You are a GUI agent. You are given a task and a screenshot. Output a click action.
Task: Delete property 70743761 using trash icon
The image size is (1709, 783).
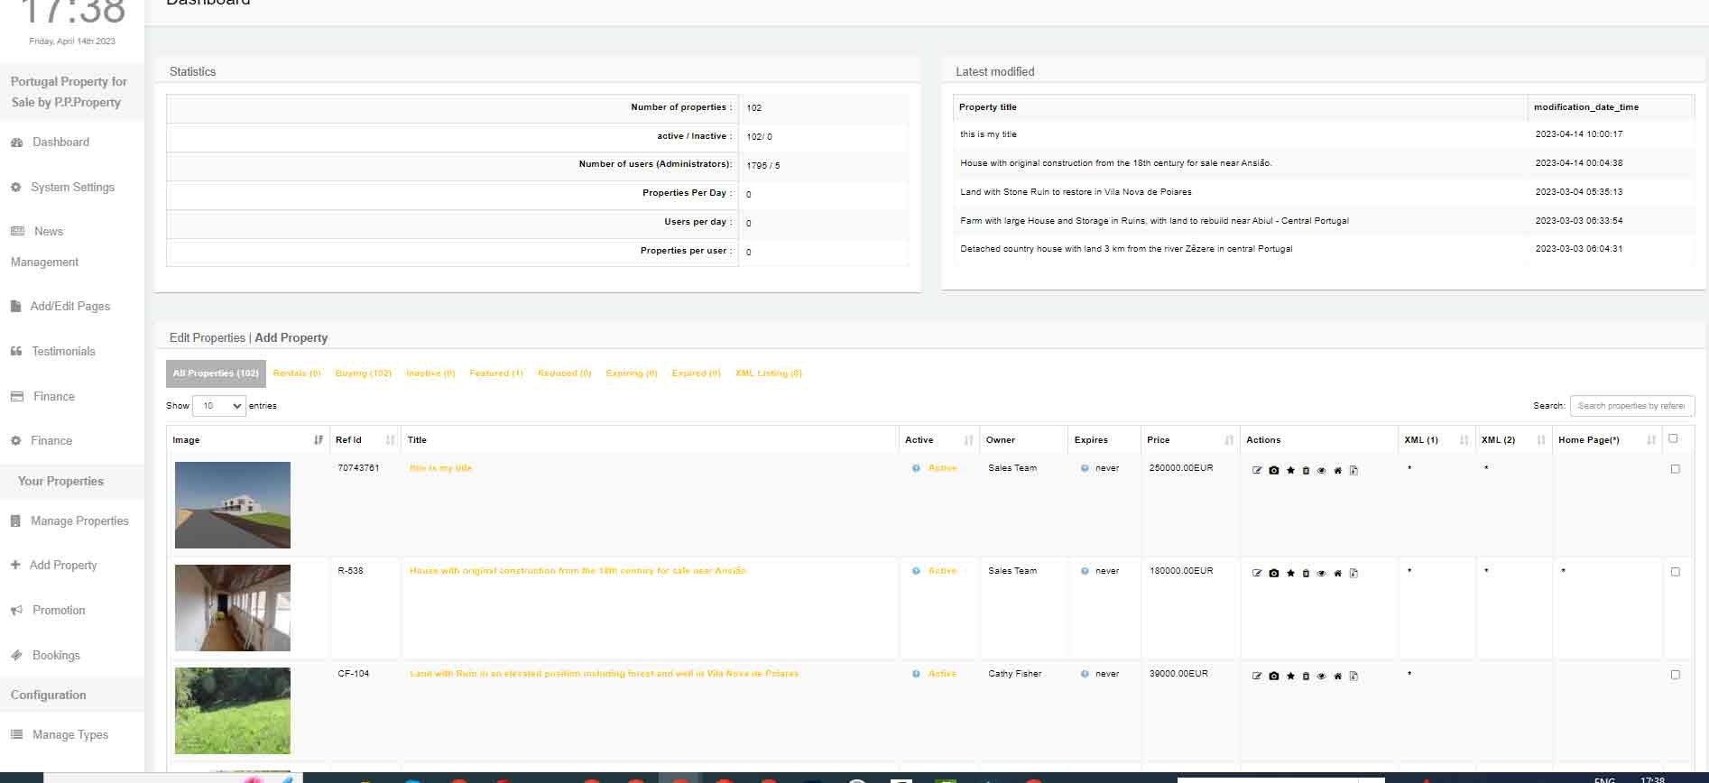tap(1306, 470)
